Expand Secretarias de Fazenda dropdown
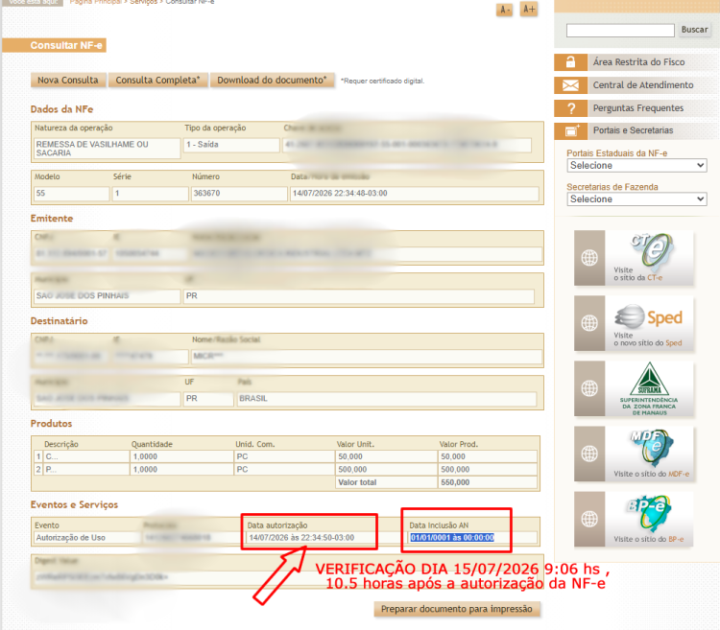Screen dimensions: 720x630 pyautogui.click(x=636, y=199)
